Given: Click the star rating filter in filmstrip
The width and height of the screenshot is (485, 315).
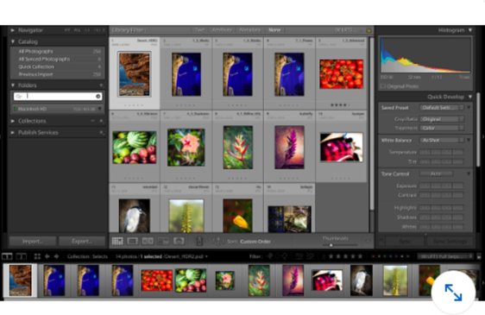Looking at the screenshot, I should (x=345, y=256).
